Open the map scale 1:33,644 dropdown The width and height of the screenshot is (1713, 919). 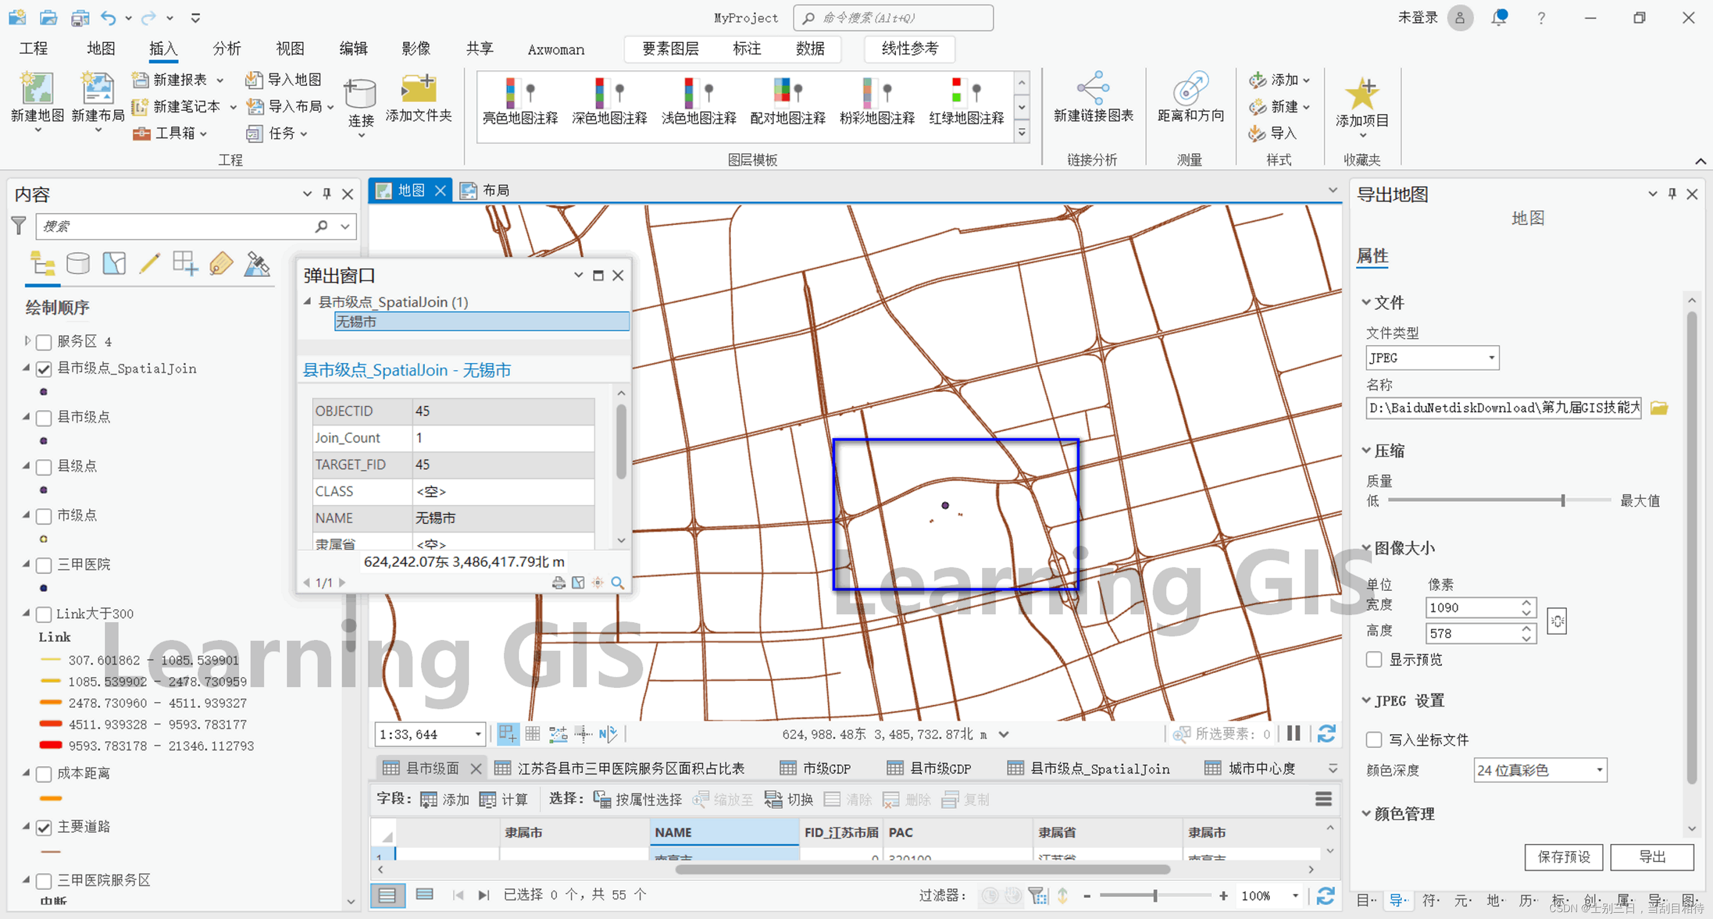click(477, 734)
